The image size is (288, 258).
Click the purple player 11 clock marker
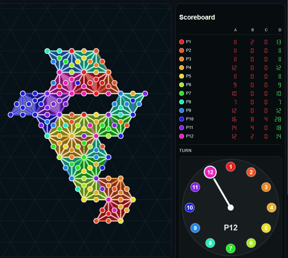195,187
